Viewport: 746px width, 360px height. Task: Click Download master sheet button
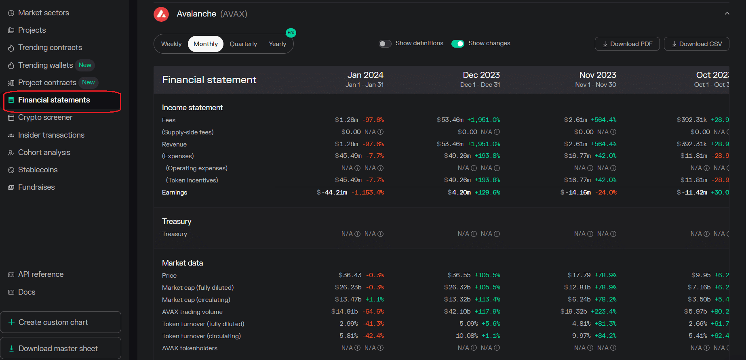pyautogui.click(x=61, y=348)
